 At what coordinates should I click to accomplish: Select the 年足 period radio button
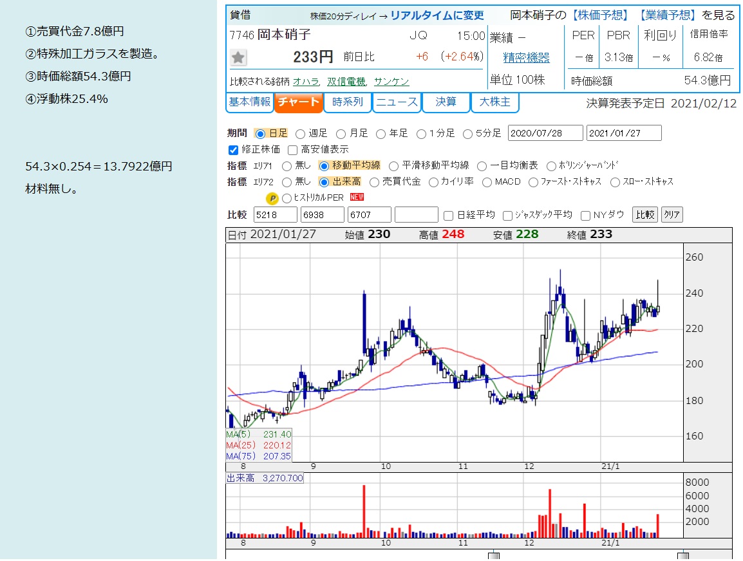tap(381, 134)
